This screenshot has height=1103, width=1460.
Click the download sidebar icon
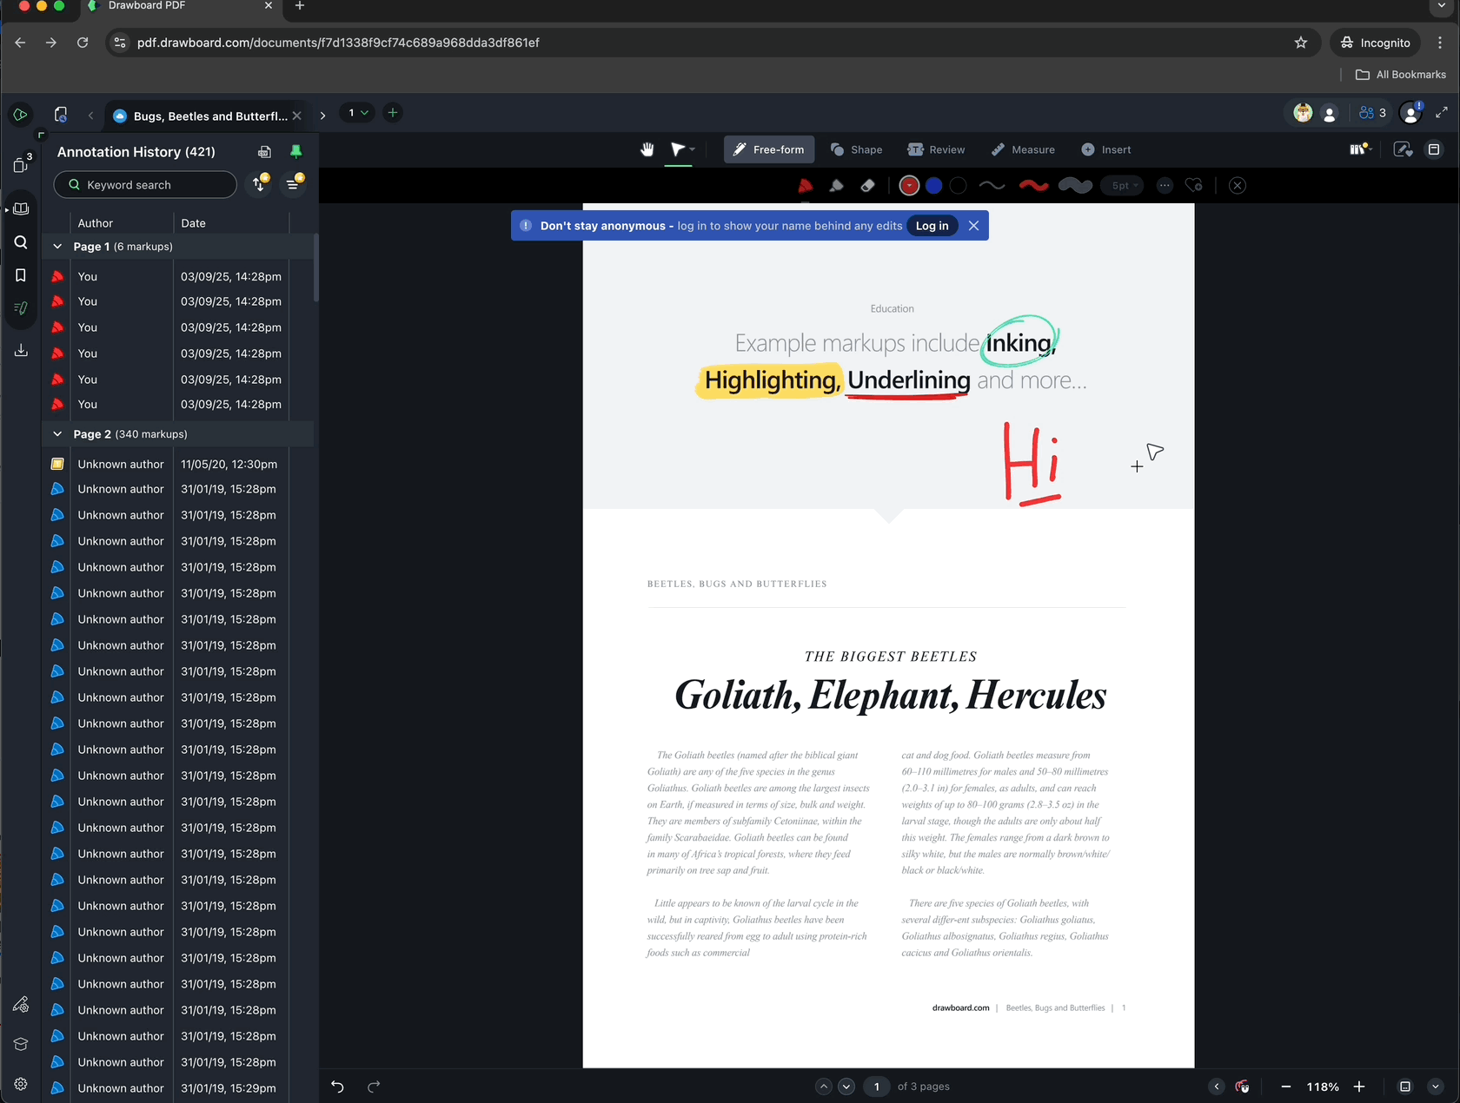pos(21,350)
